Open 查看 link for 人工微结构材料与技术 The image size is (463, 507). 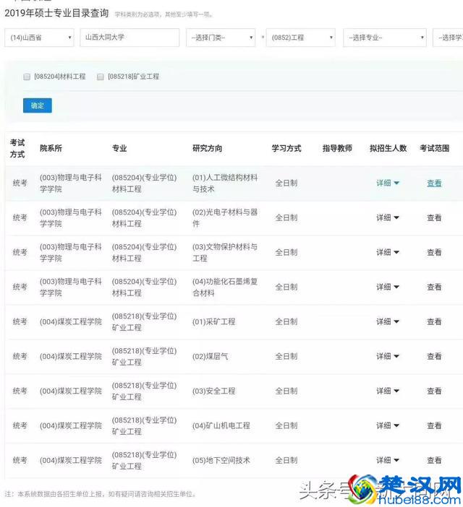[x=434, y=183]
